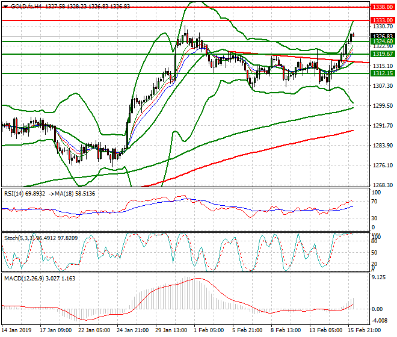Click the 1283.90 price axis value

(x=383, y=146)
